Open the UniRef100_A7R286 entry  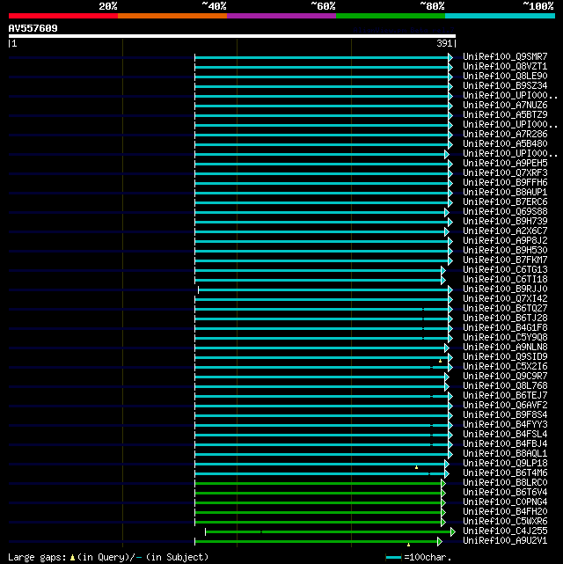(505, 134)
